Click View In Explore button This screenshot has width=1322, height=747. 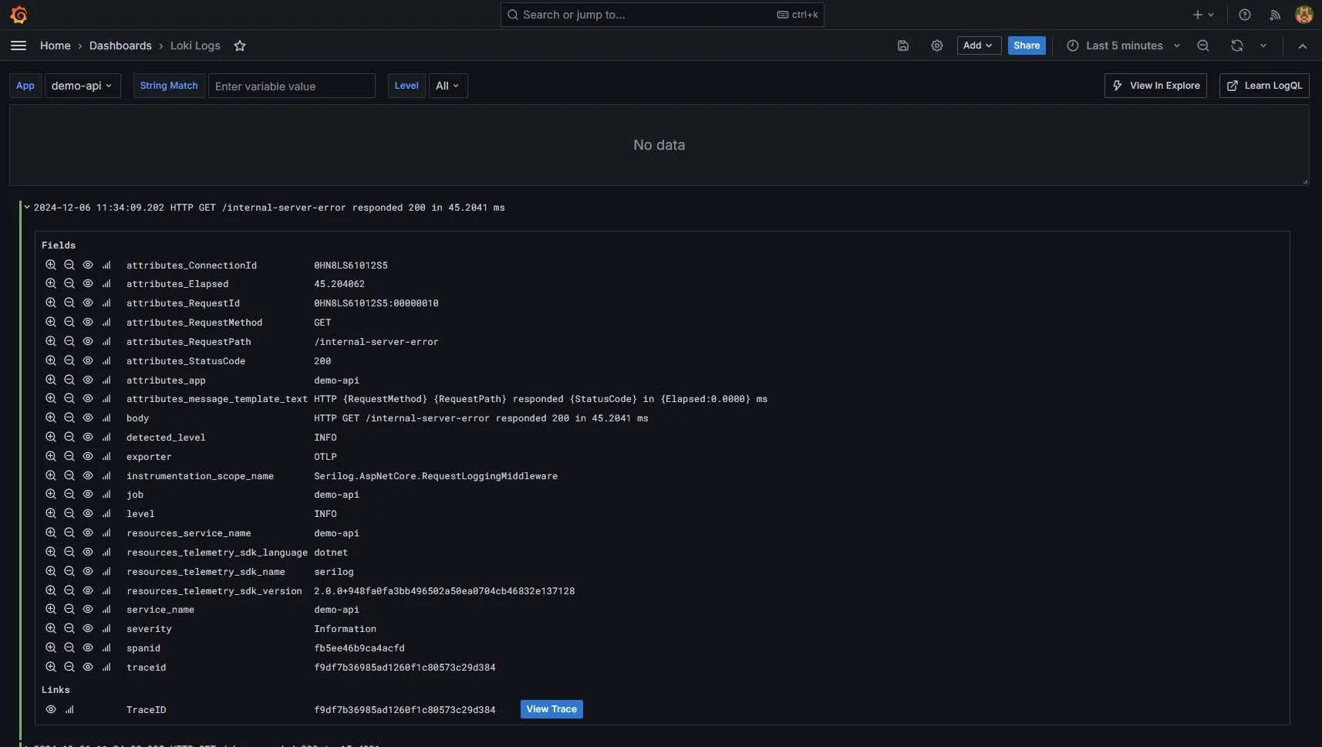[1155, 86]
